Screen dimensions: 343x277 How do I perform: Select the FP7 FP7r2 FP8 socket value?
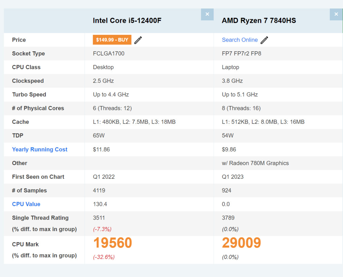pos(241,53)
